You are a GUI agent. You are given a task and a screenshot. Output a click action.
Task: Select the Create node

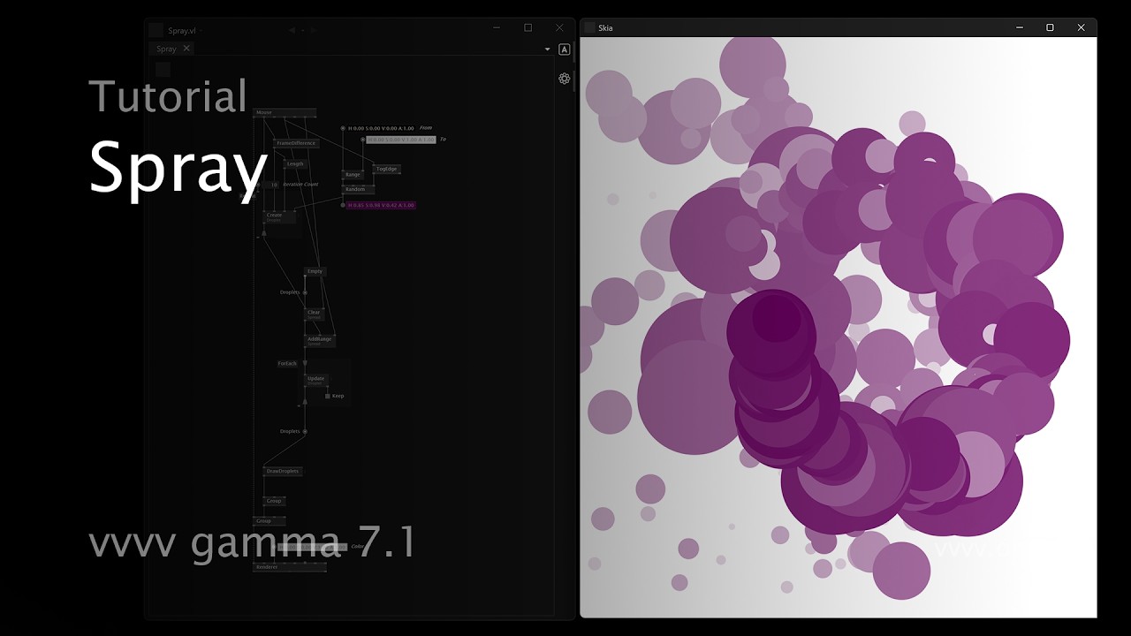[x=279, y=216]
